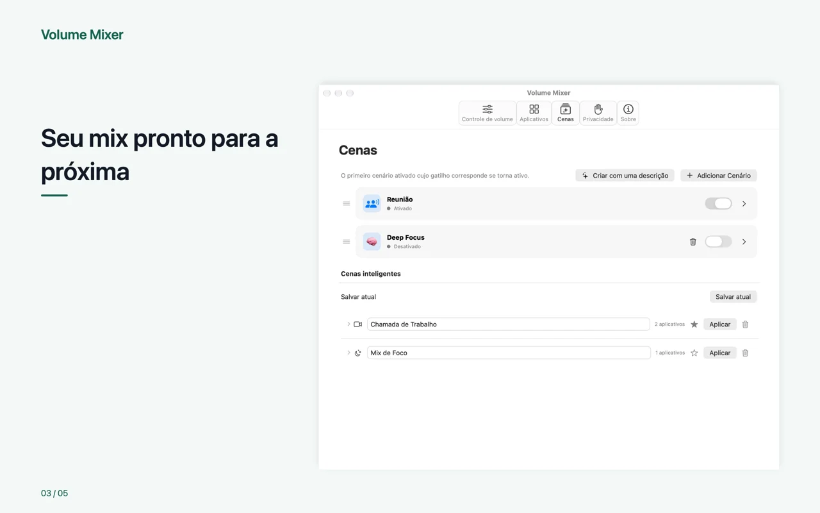Favorite Mix de Foco with star icon
Image resolution: width=820 pixels, height=513 pixels.
point(694,353)
